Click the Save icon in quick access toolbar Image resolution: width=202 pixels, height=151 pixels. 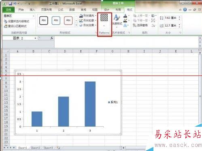[10, 4]
